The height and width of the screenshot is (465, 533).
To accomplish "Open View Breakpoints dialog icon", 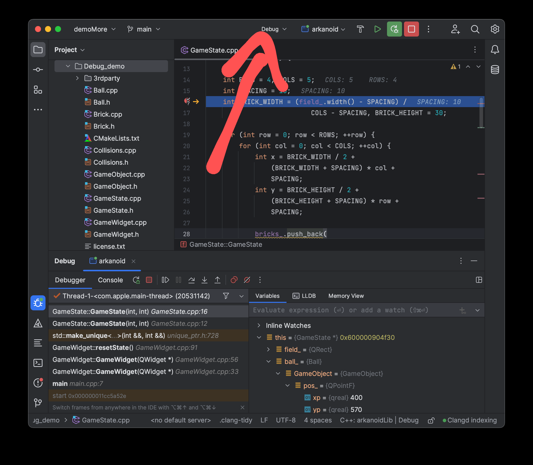I will click(234, 280).
